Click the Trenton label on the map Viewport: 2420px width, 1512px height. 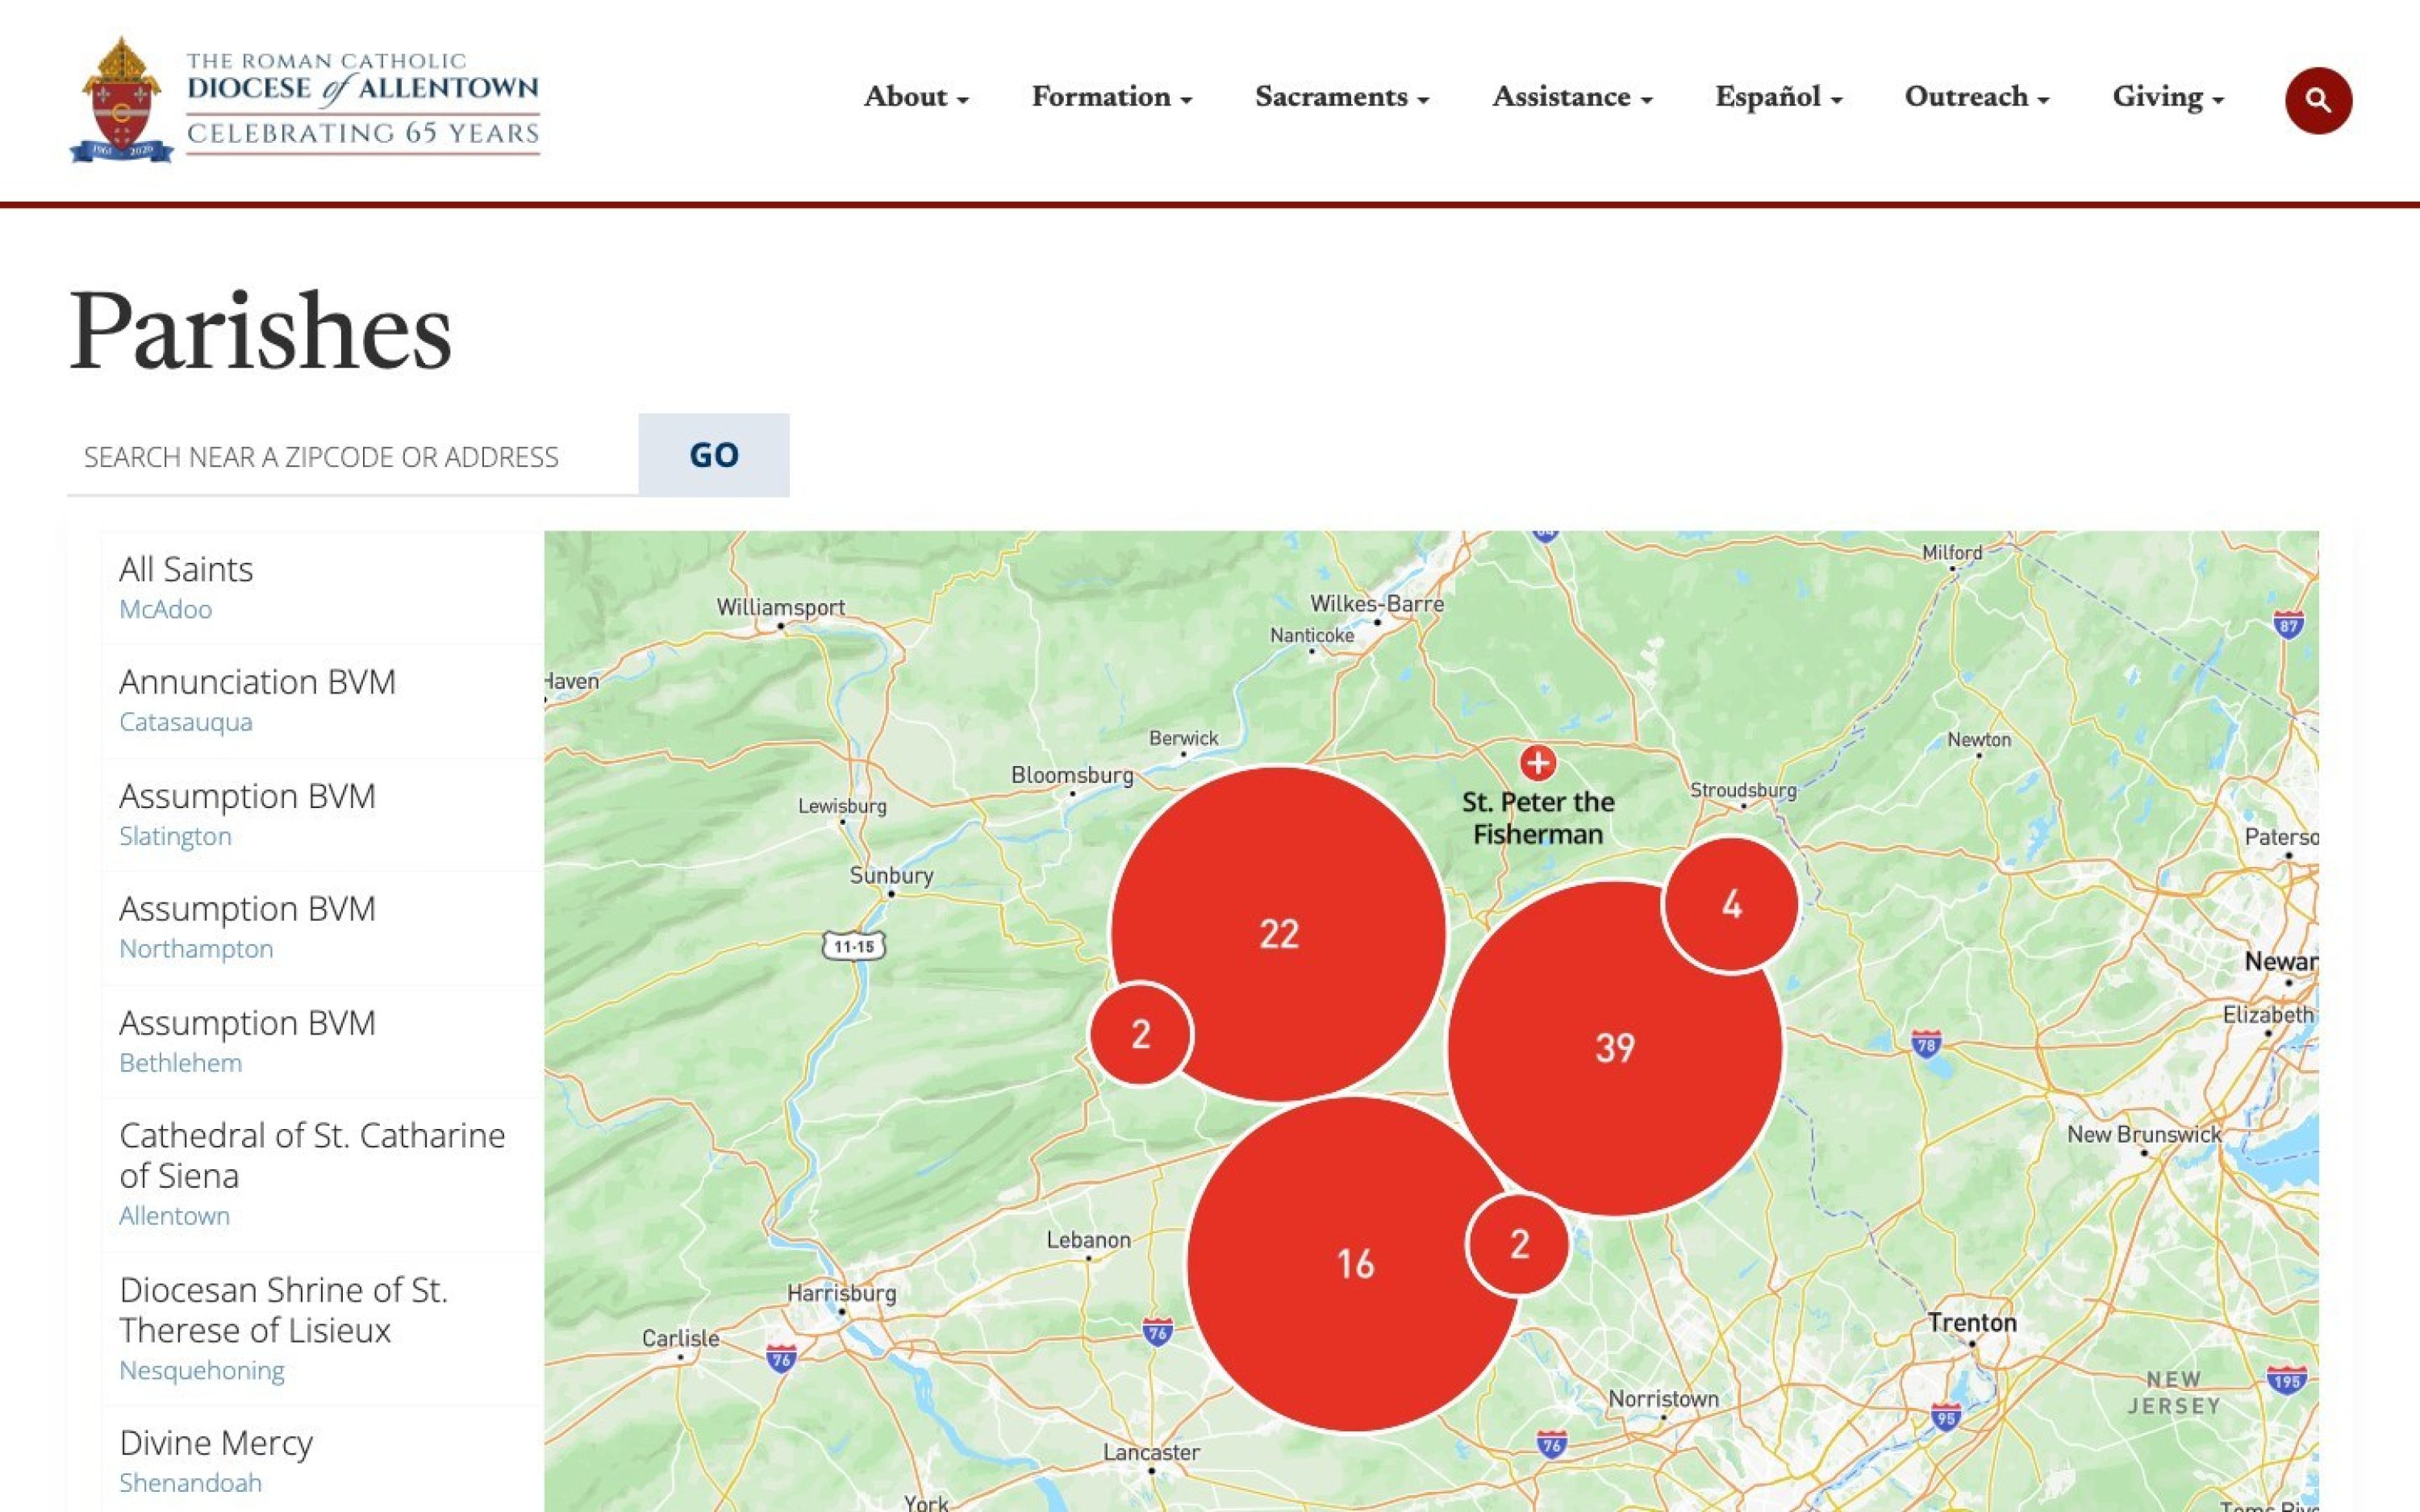click(x=1972, y=1323)
